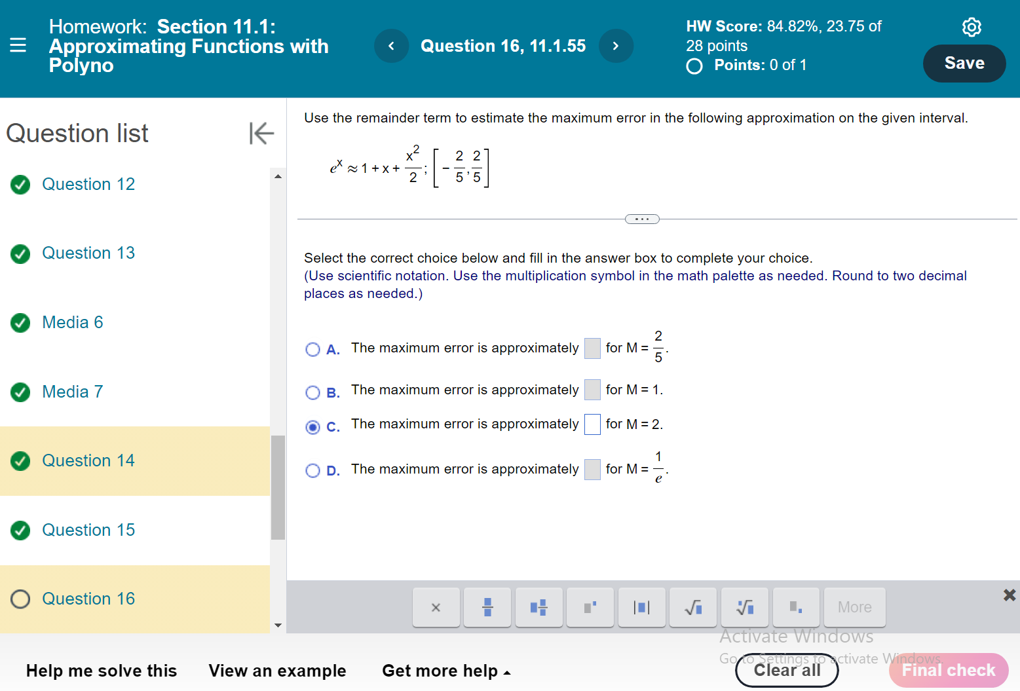Click the answer box for choice C
The width and height of the screenshot is (1020, 691).
click(592, 424)
